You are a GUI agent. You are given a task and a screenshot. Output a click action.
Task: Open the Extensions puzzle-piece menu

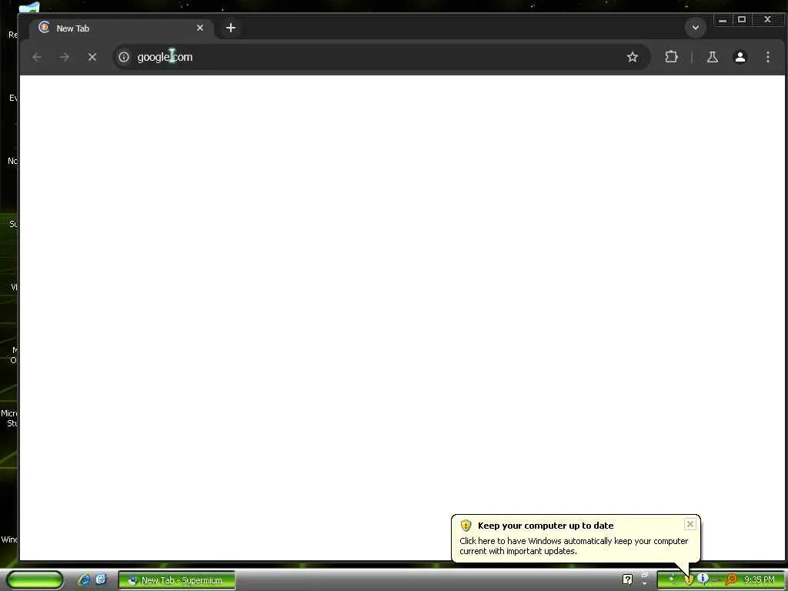pos(671,57)
